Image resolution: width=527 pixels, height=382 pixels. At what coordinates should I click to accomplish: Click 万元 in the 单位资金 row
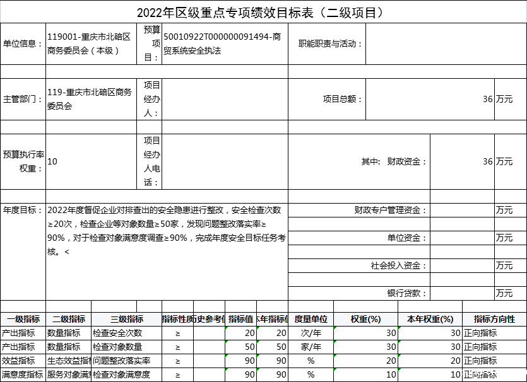click(504, 238)
